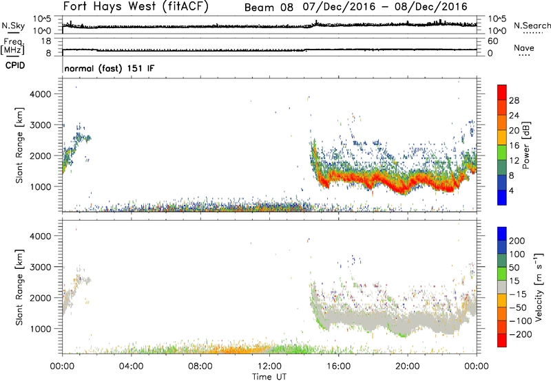Screen dimensions: 551x381
Task: Click the 'N.Search' legend label
Action: click(x=532, y=25)
